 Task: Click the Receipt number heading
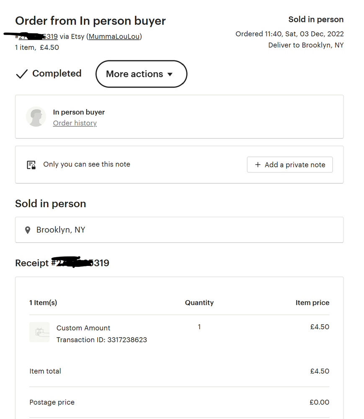[62, 263]
